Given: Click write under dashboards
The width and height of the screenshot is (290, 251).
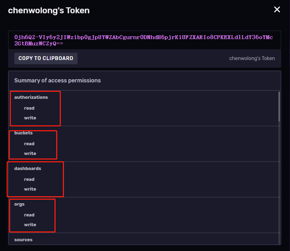Looking at the screenshot, I should pyautogui.click(x=30, y=189).
